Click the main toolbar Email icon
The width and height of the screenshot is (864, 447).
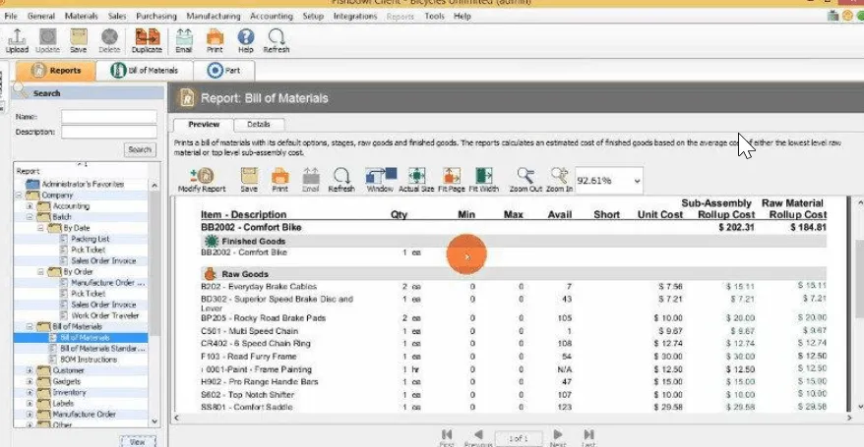[x=183, y=40]
